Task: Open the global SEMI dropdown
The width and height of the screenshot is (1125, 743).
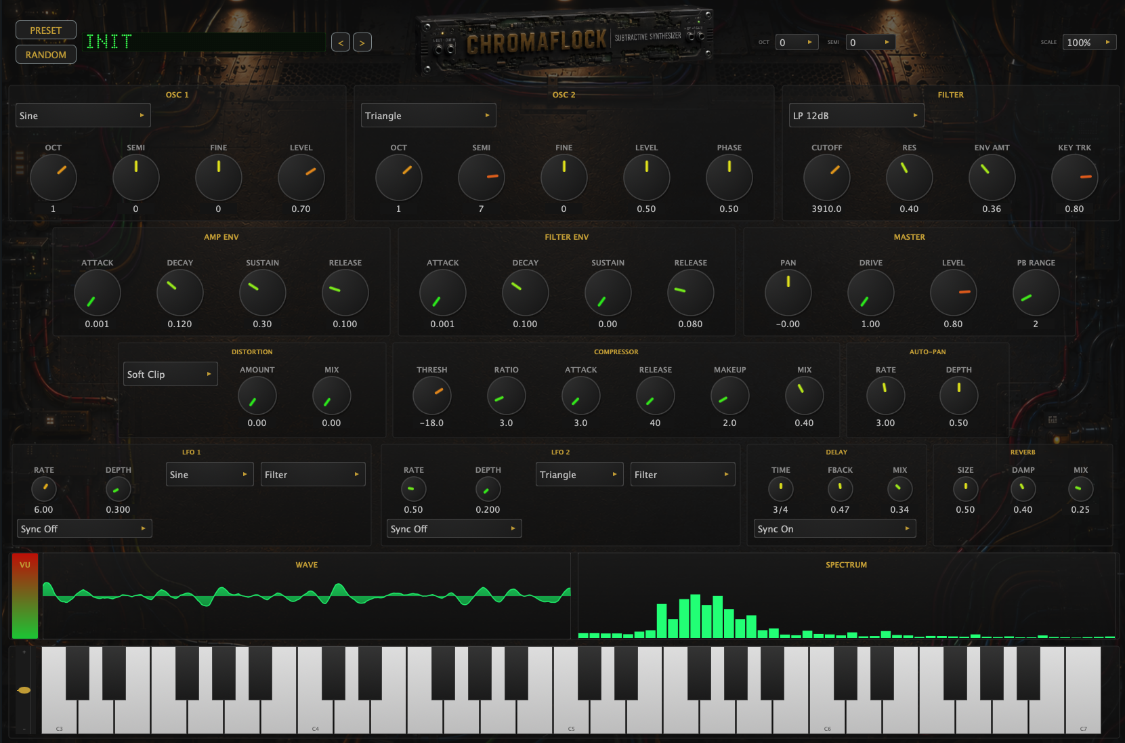Action: click(870, 42)
